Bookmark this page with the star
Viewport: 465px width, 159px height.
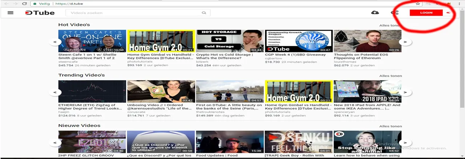pos(418,4)
